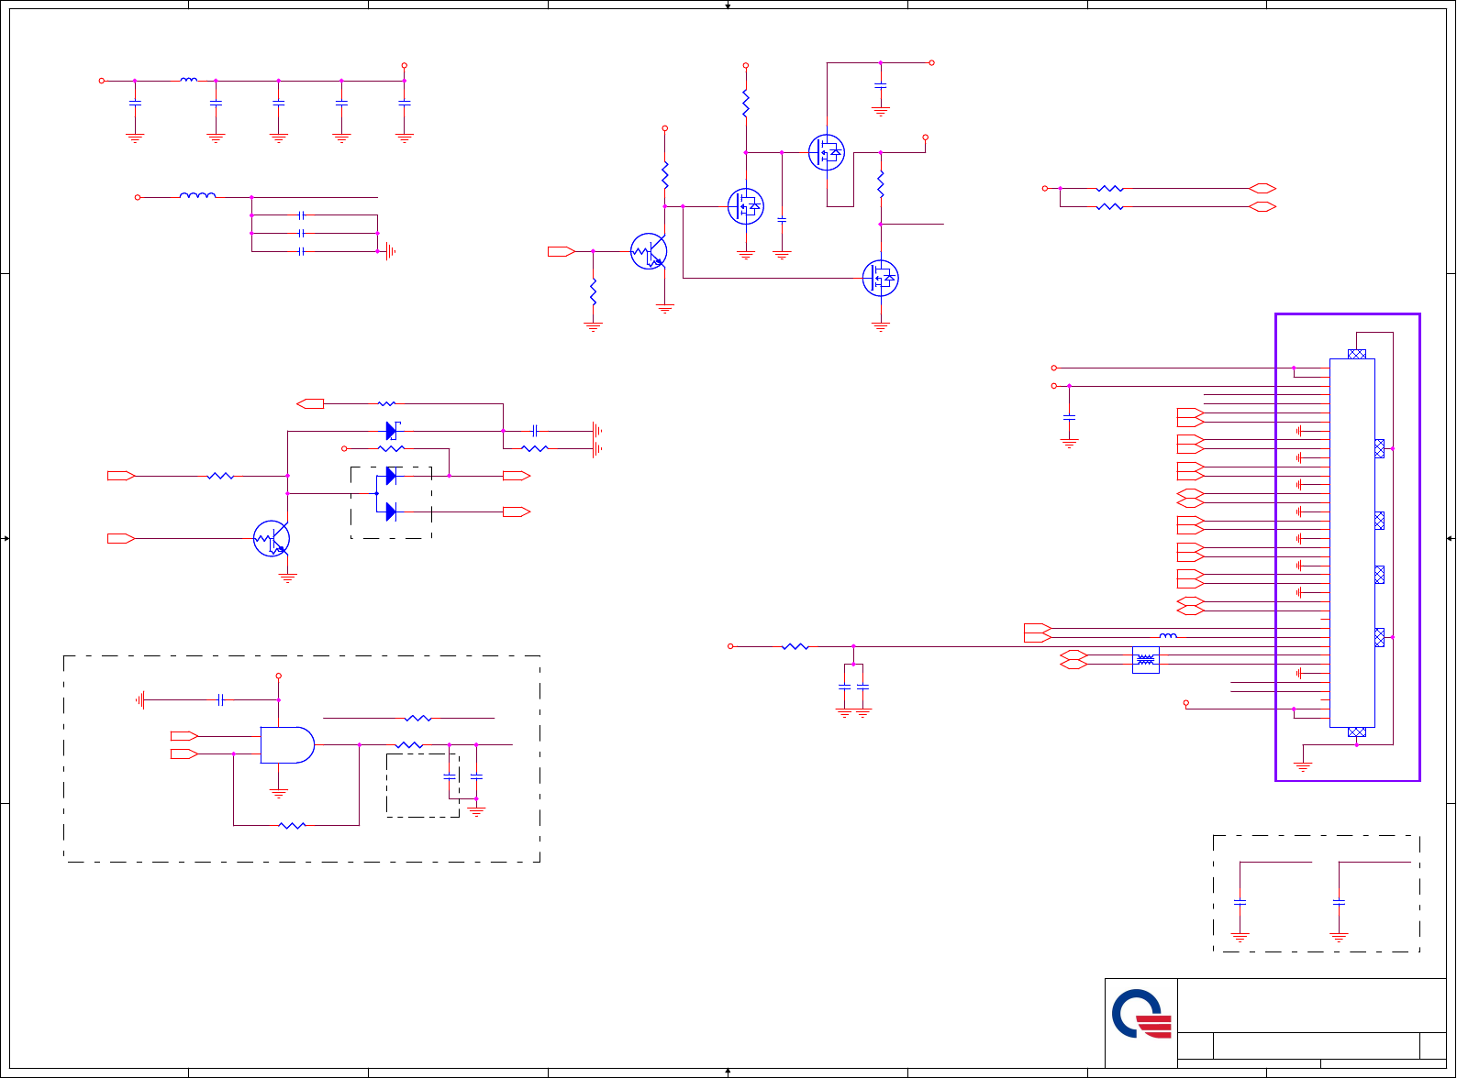Select the feedback resistor under the AND gate
The height and width of the screenshot is (1078, 1457).
(x=292, y=826)
